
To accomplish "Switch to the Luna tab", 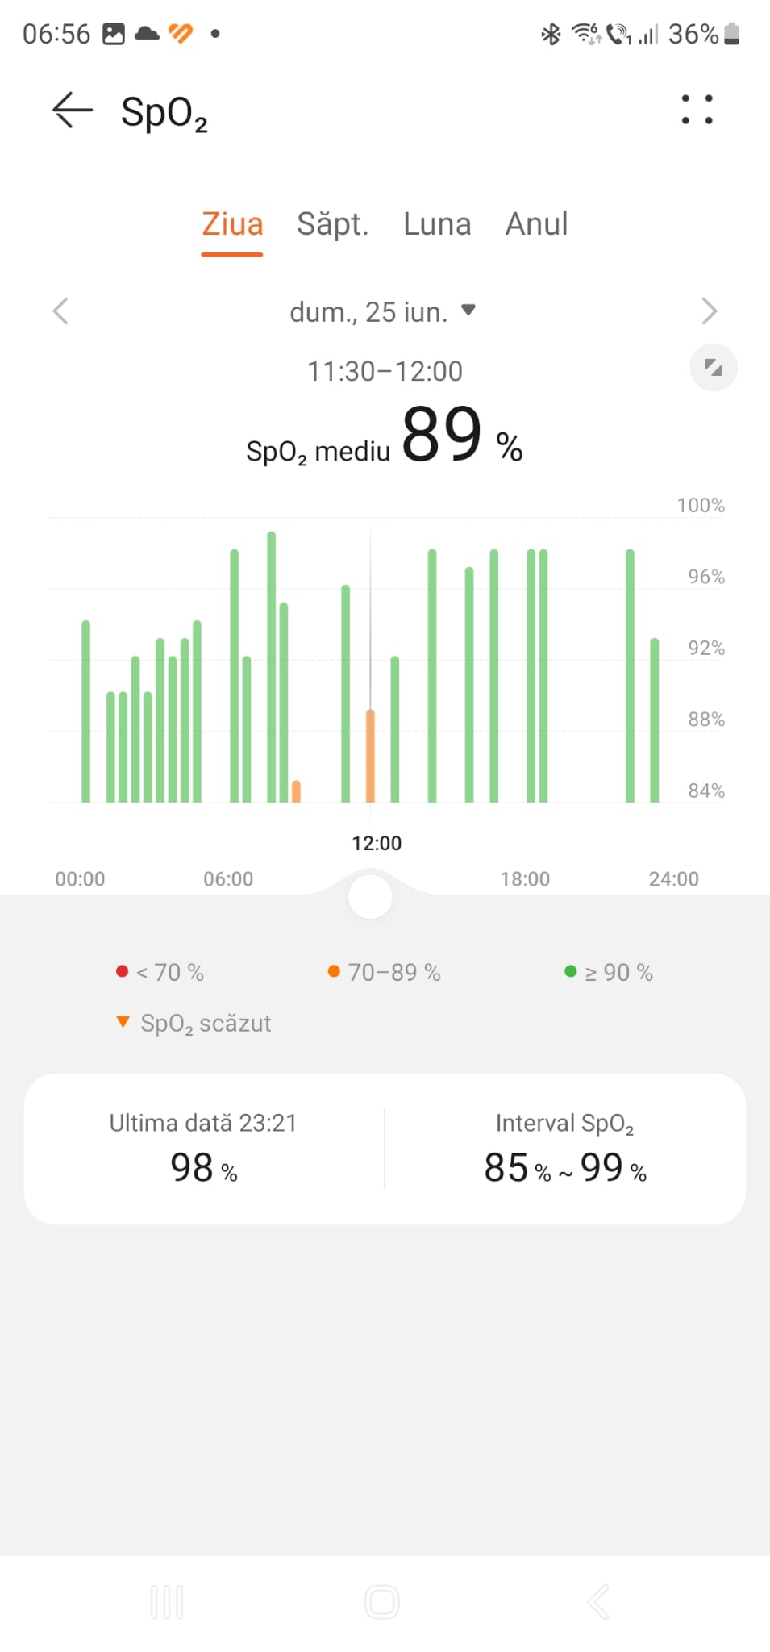I will [437, 224].
